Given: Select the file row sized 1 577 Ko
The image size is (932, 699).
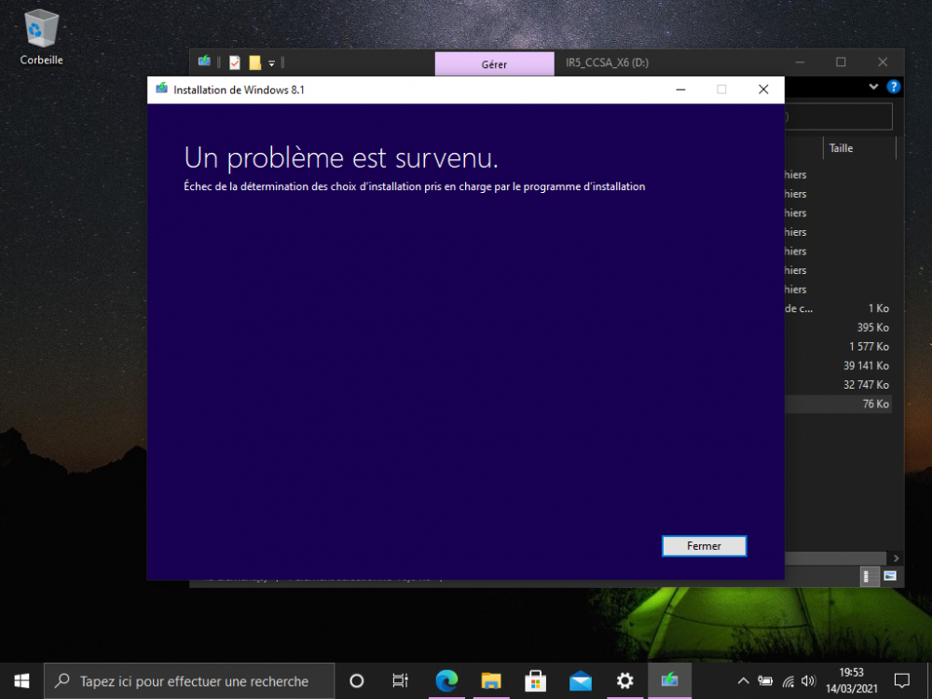Looking at the screenshot, I should [x=838, y=347].
